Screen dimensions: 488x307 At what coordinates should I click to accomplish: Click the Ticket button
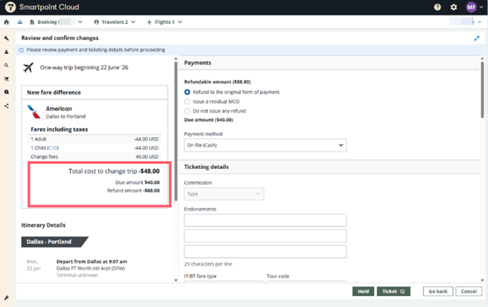click(x=394, y=291)
